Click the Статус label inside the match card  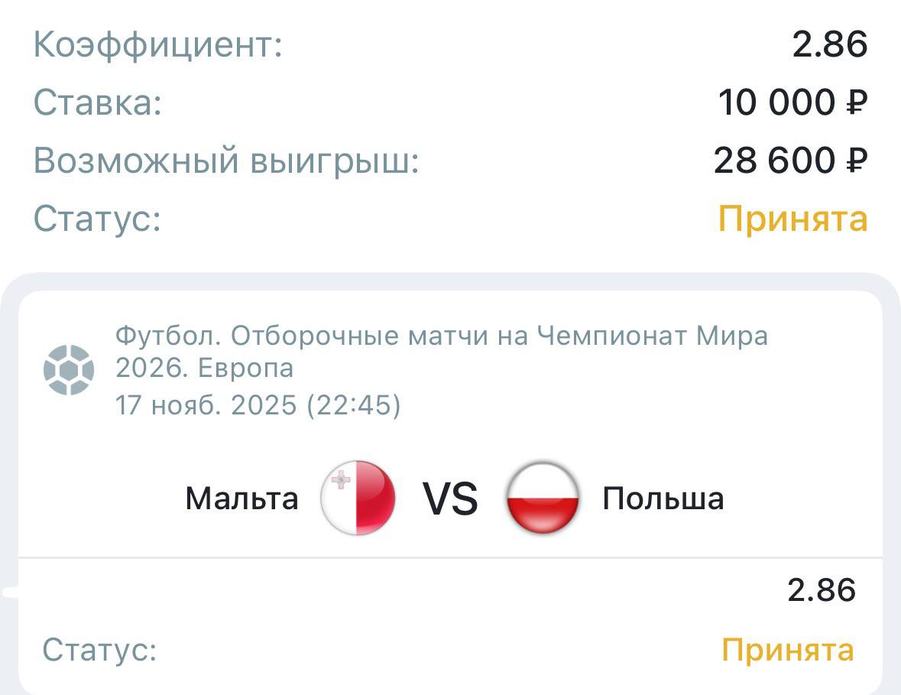click(99, 650)
